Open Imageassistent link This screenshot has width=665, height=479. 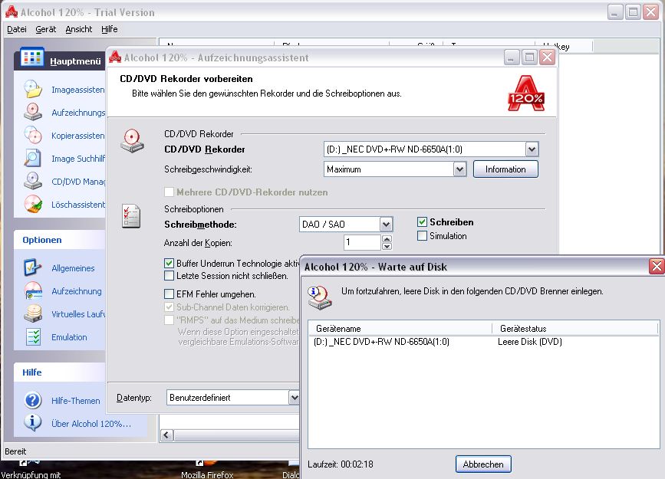tap(78, 90)
